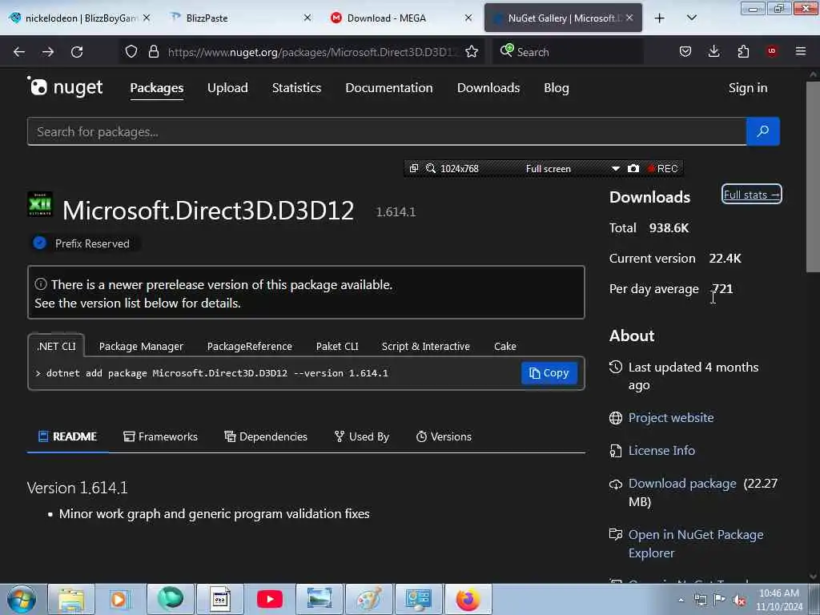Open the Statistics nav item
The image size is (820, 615).
(296, 88)
